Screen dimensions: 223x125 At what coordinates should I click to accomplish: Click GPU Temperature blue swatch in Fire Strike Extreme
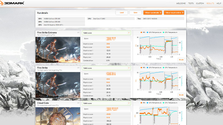click(147, 32)
